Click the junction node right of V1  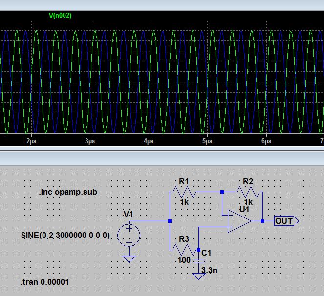click(x=170, y=221)
